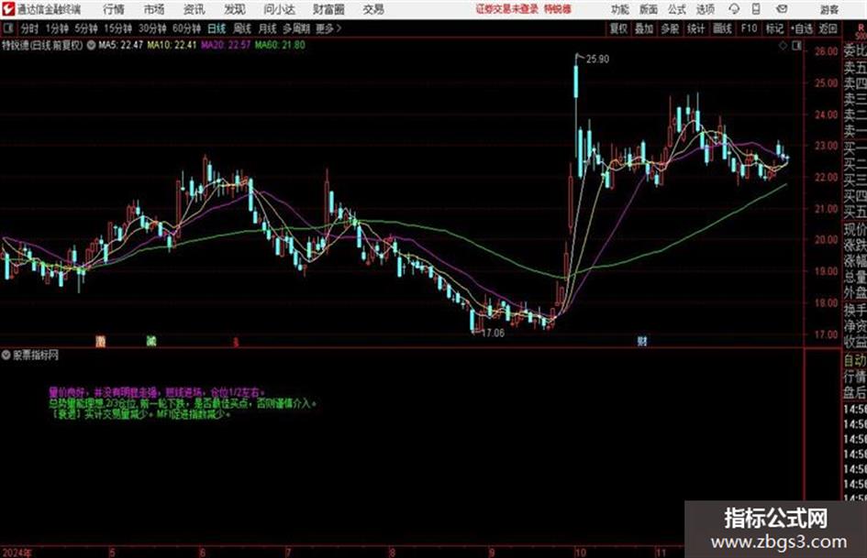This screenshot has width=867, height=558.
Task: Select the 周线 period tab
Action: pos(242,28)
